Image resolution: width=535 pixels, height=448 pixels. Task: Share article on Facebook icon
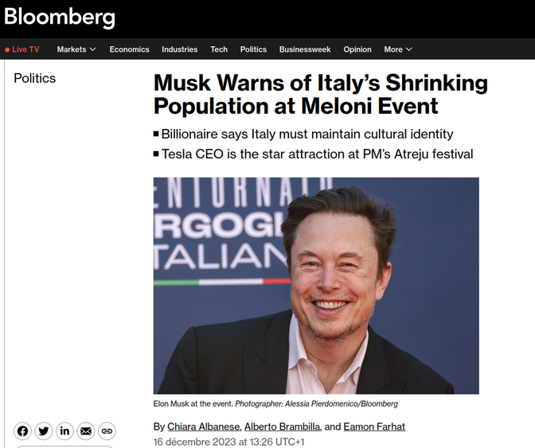22,431
